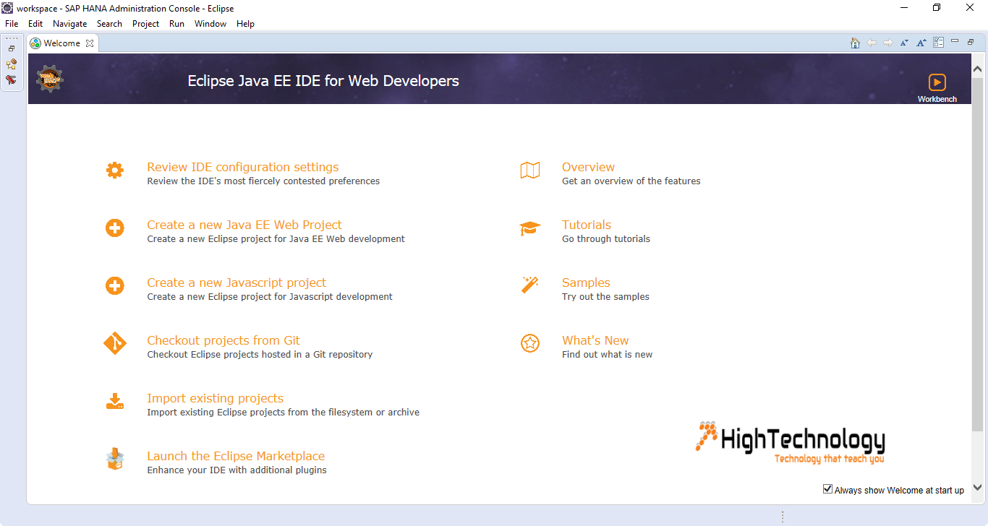Image resolution: width=988 pixels, height=526 pixels.
Task: Click the Web Tools gear logo
Action: pyautogui.click(x=49, y=78)
